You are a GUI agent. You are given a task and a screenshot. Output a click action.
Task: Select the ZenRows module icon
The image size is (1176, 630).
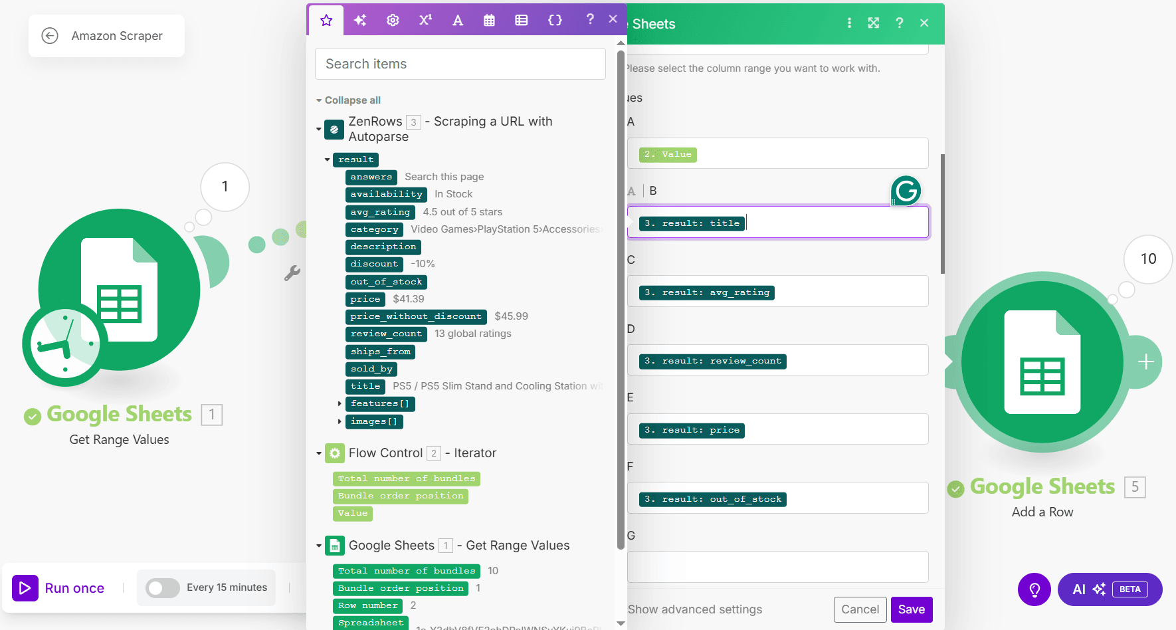coord(334,129)
